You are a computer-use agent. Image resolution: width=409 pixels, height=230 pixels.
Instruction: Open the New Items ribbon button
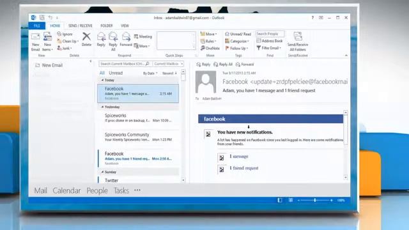click(47, 42)
